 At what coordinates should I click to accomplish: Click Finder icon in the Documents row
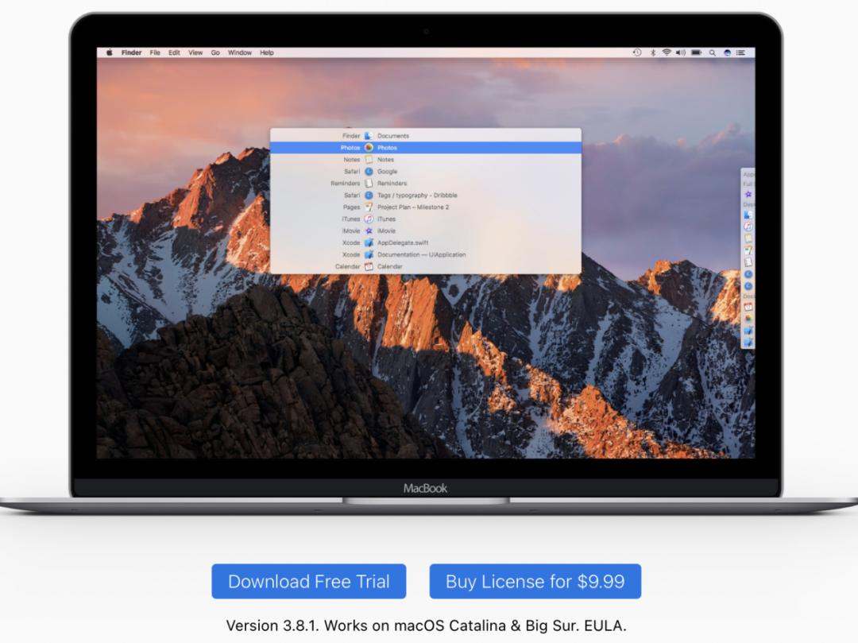tap(369, 136)
